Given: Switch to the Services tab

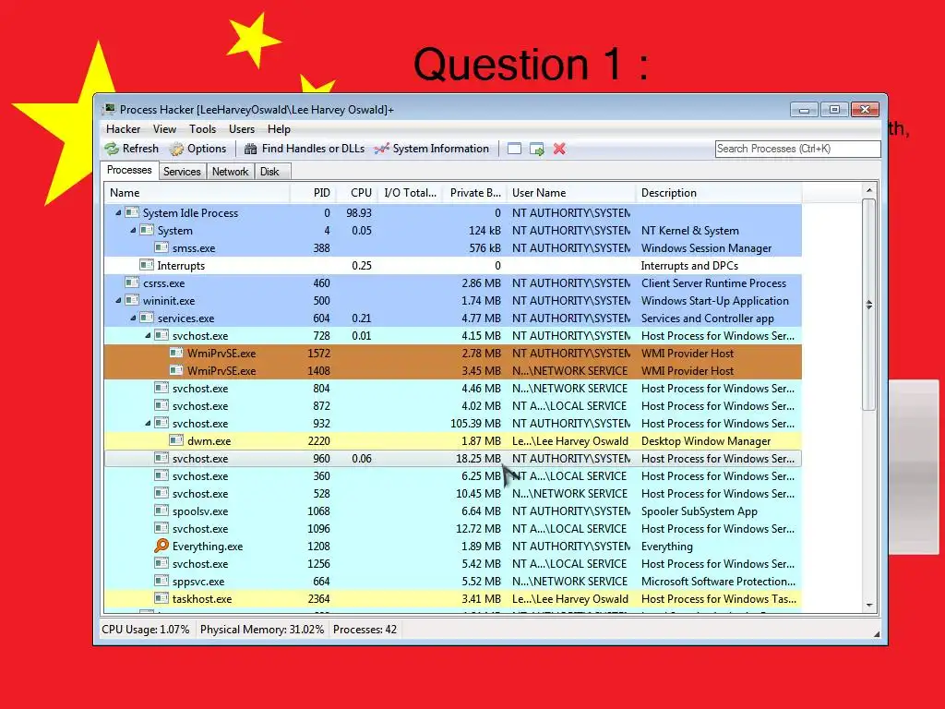Looking at the screenshot, I should (x=182, y=171).
